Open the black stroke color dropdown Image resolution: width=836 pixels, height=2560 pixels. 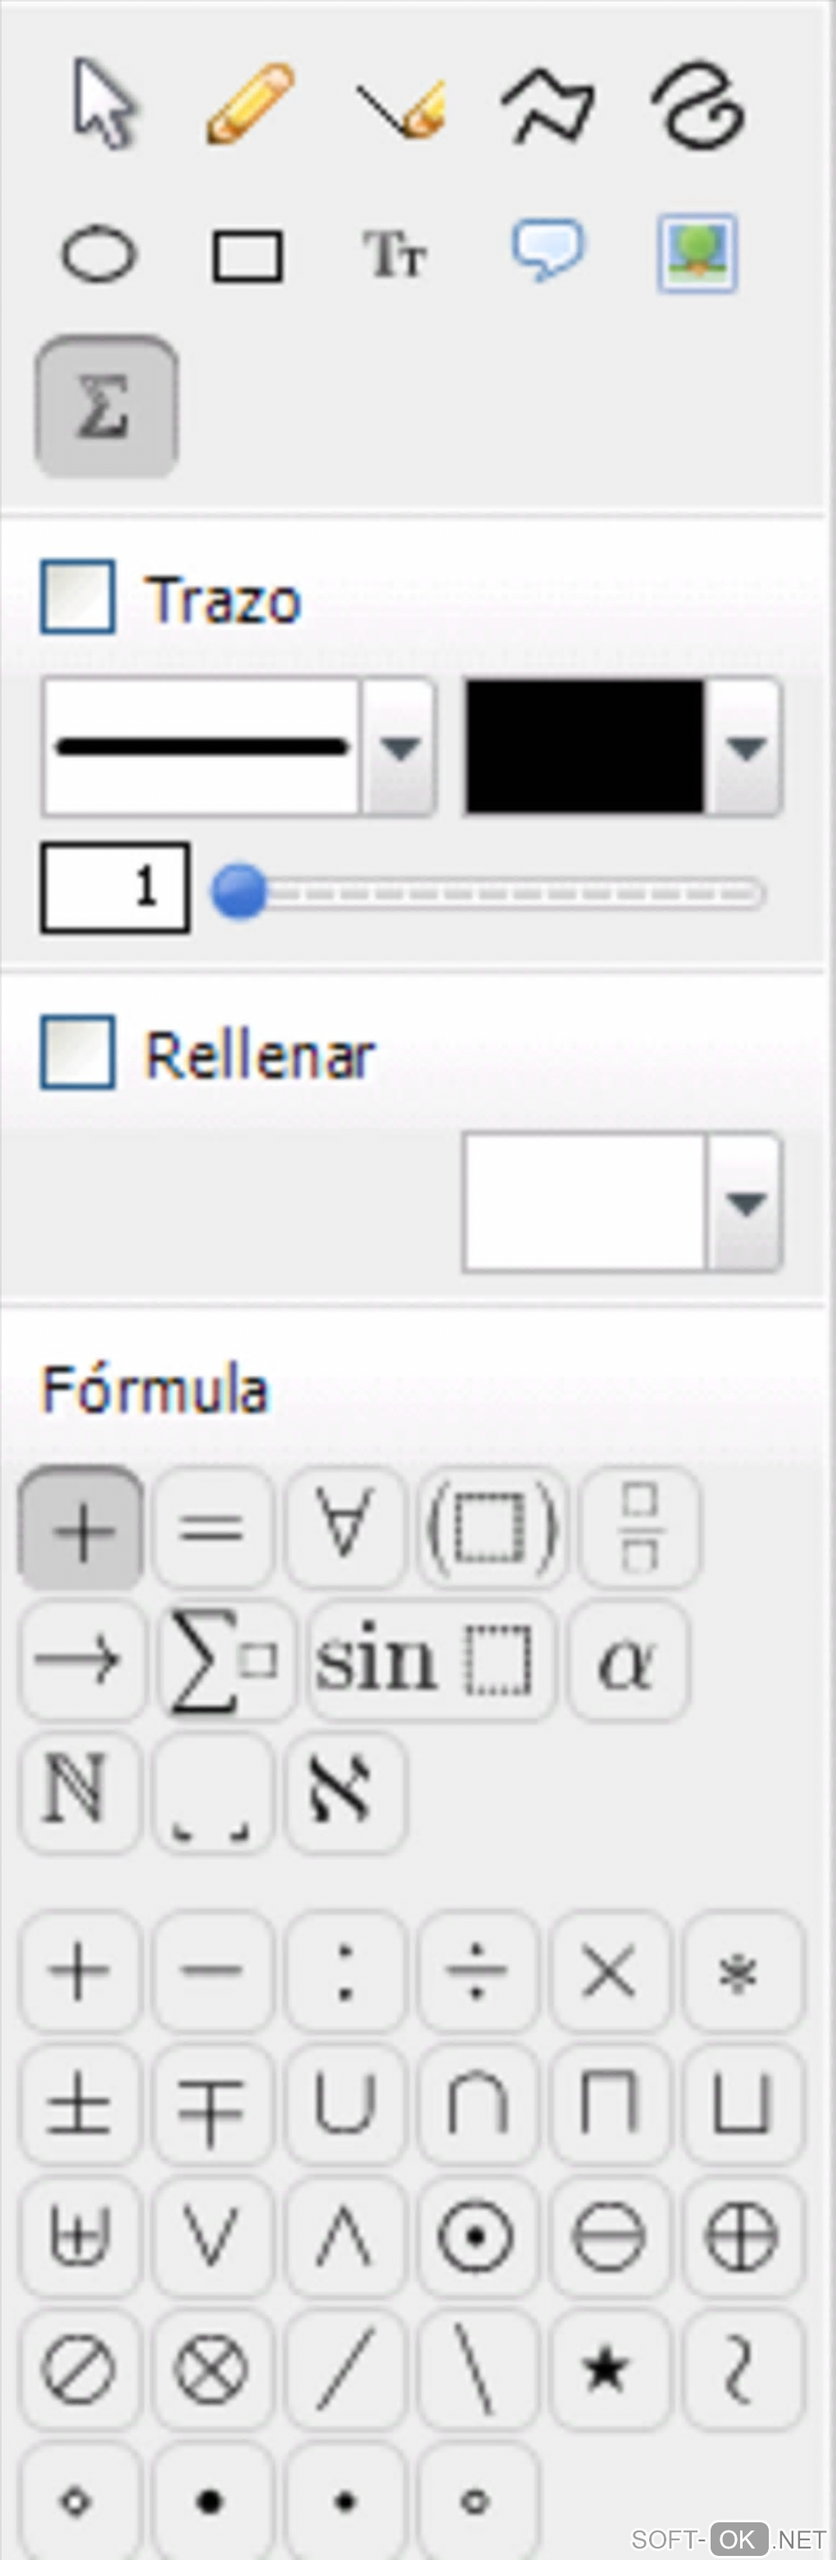pyautogui.click(x=746, y=748)
